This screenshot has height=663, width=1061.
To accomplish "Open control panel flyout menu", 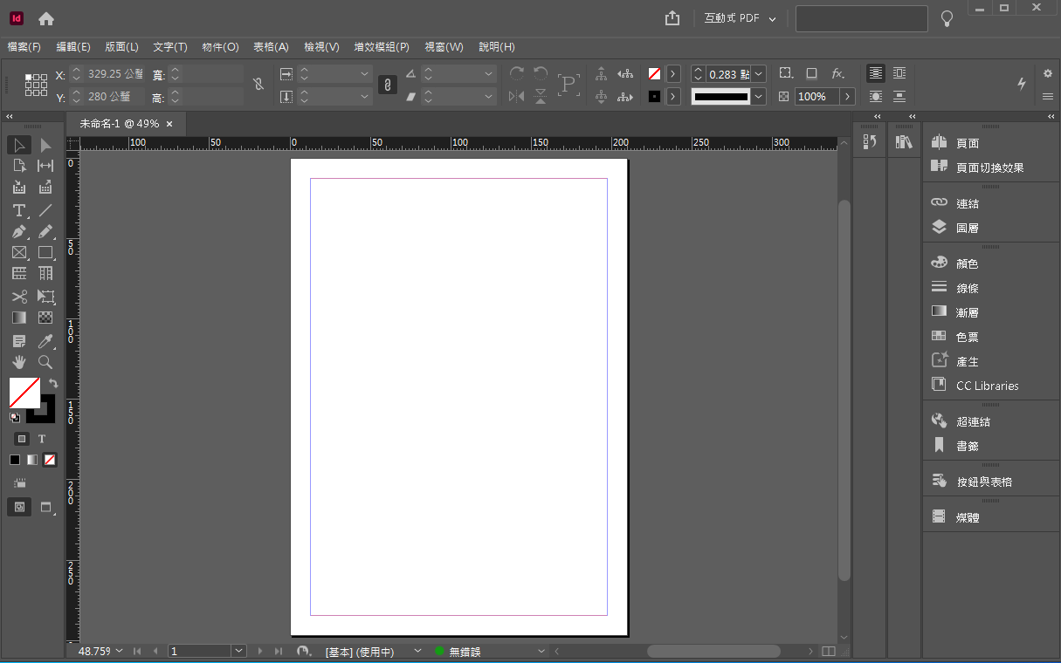I will 1048,96.
